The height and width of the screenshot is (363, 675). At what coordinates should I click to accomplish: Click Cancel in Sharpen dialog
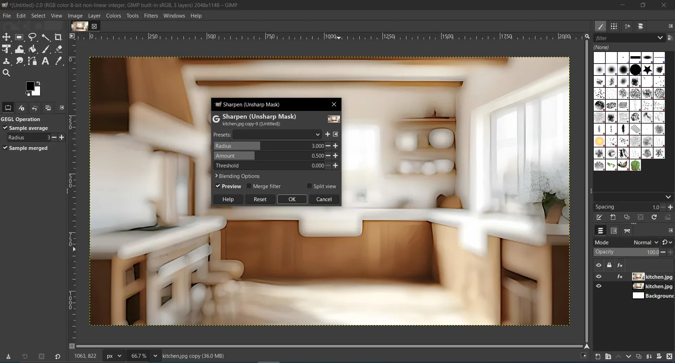324,199
